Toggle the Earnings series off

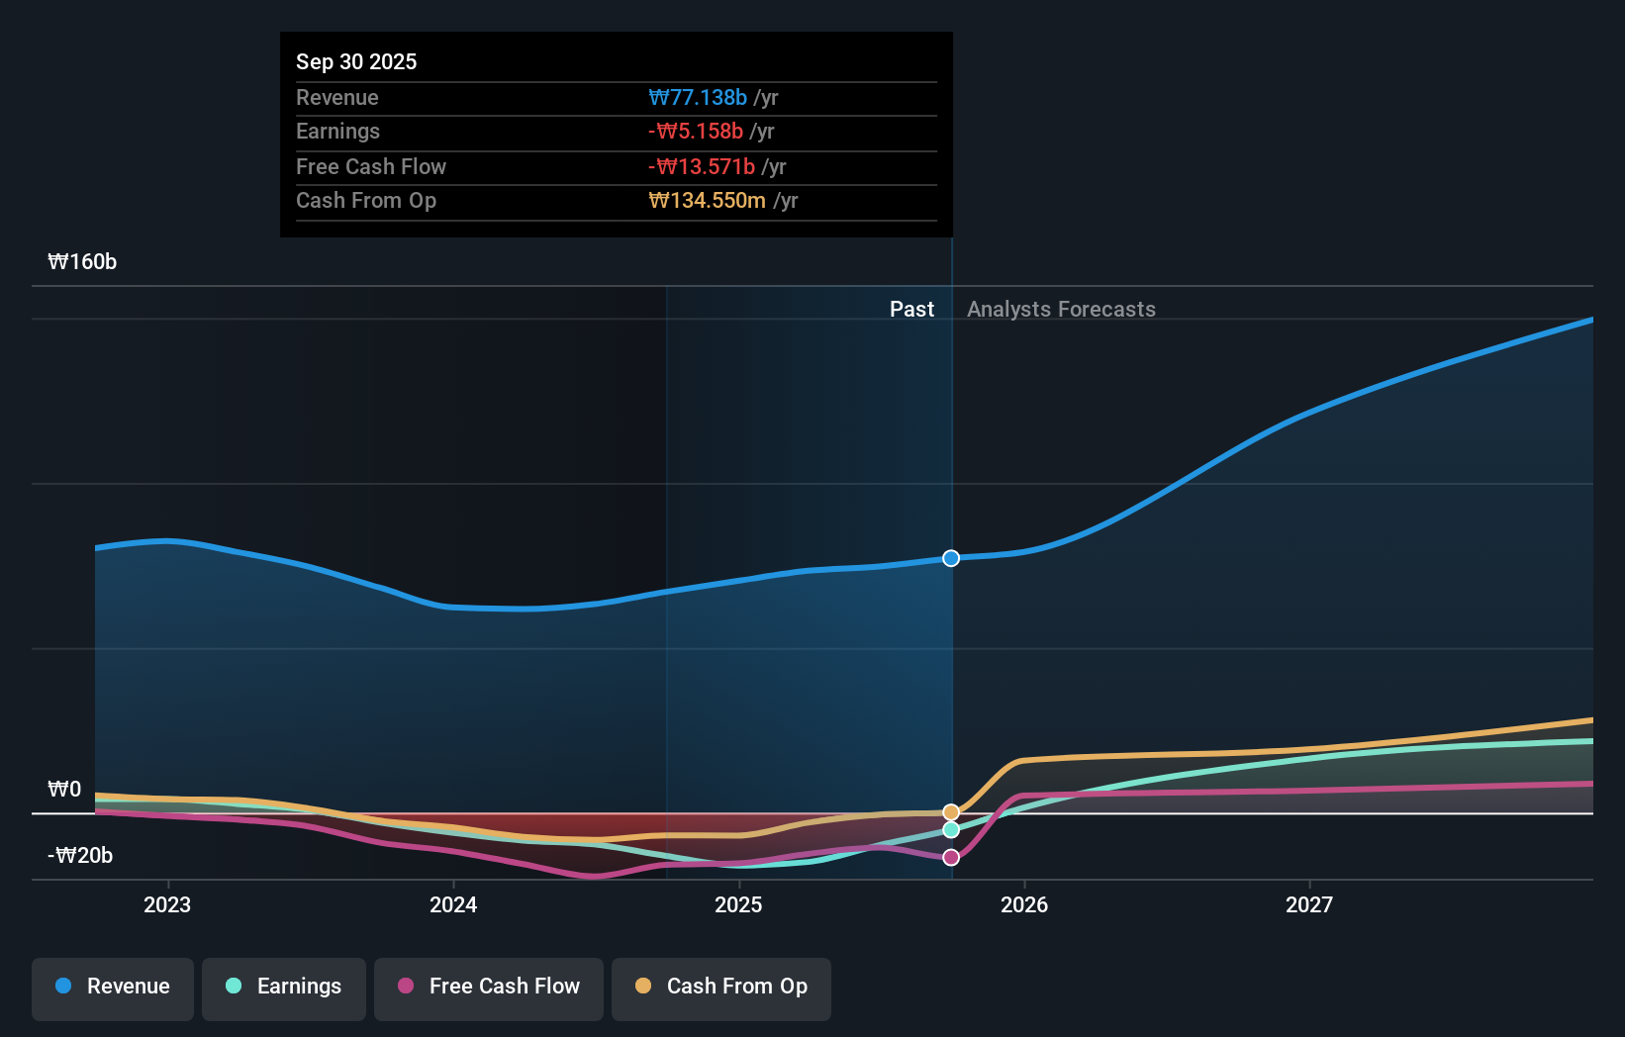283,987
